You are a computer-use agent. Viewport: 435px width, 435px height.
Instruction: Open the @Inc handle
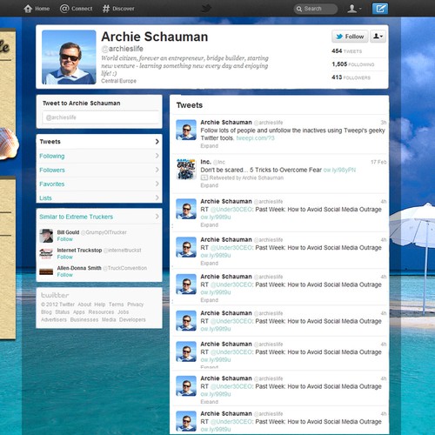(x=219, y=162)
